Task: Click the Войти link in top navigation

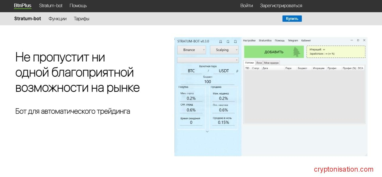Action: coord(247,6)
